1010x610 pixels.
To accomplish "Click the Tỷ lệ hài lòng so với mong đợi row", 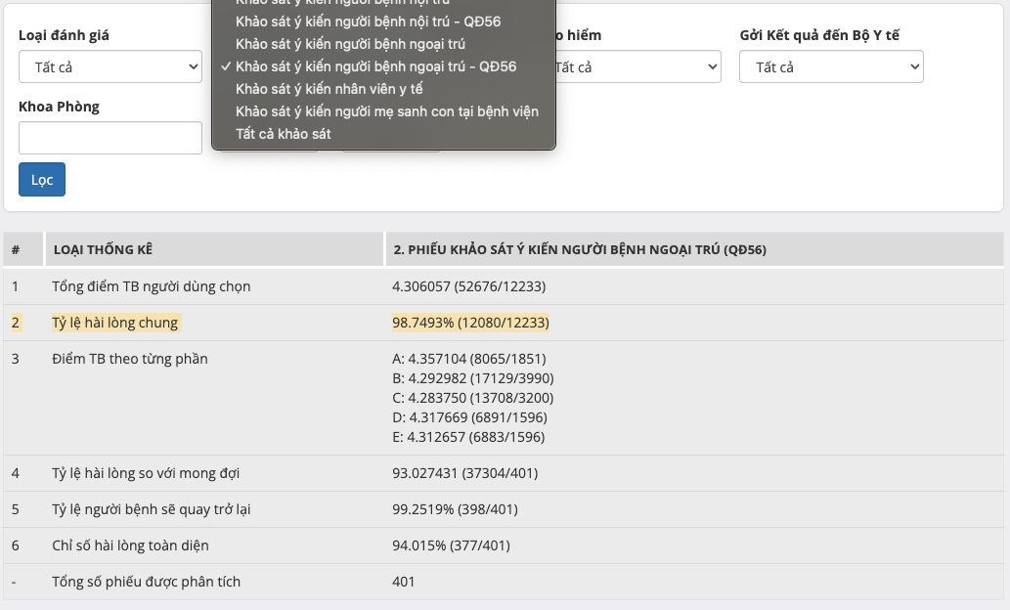I will tap(146, 473).
